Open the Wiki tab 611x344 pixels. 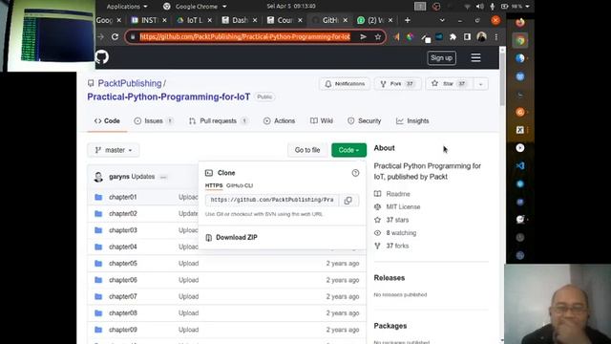(322, 121)
